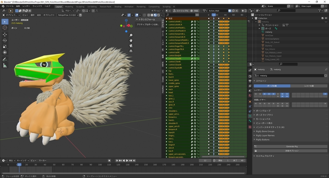Click the Action_Wait action name field
The width and height of the screenshot is (329, 178).
pos(218,11)
